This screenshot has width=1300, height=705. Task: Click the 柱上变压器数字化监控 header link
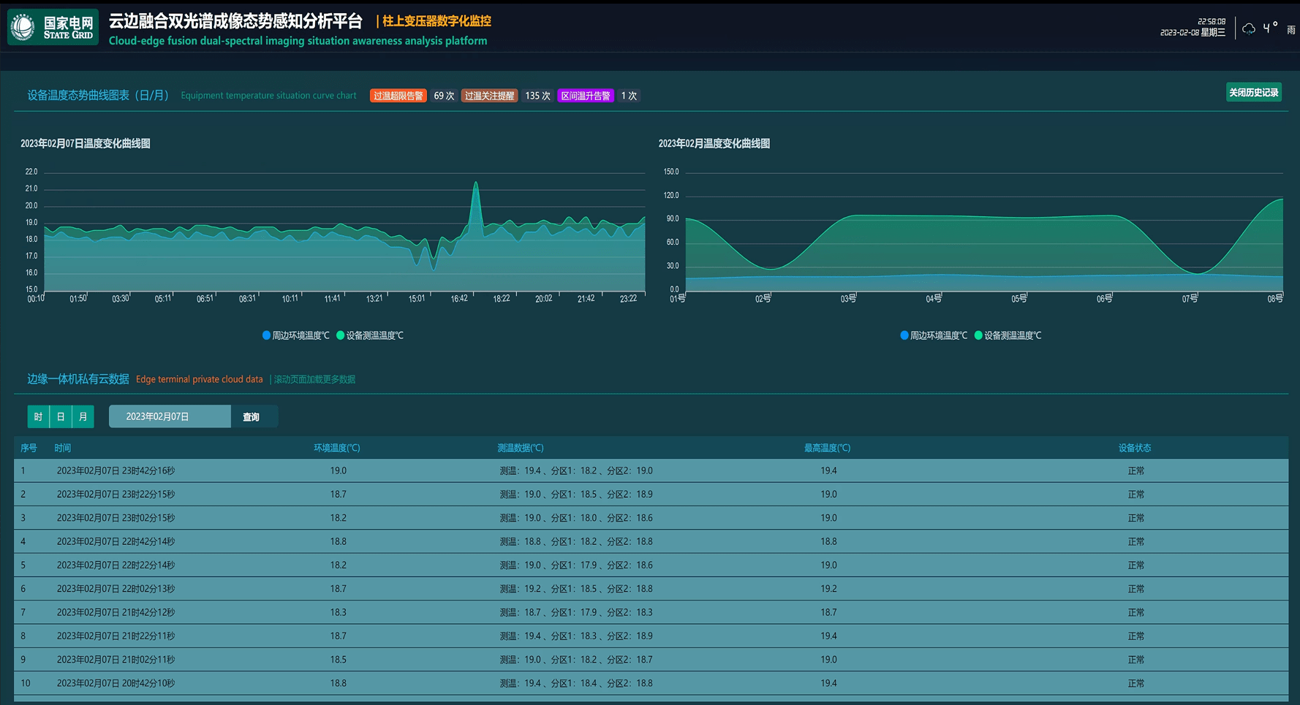pyautogui.click(x=437, y=21)
